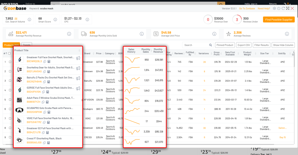The image size is (298, 155).
Task: Expand Zonbase panel to fullscreen
Action: (x=288, y=8)
